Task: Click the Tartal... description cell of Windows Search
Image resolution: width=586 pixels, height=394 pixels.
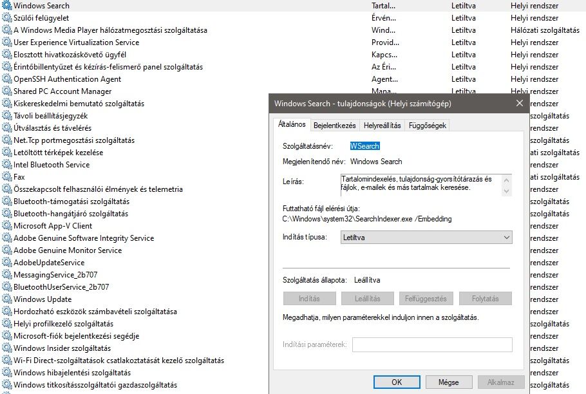Action: [383, 6]
